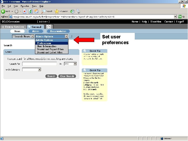The width and height of the screenshot is (188, 141).
Task: Collapse the Admin Options dropdown arrow
Action: click(x=66, y=36)
